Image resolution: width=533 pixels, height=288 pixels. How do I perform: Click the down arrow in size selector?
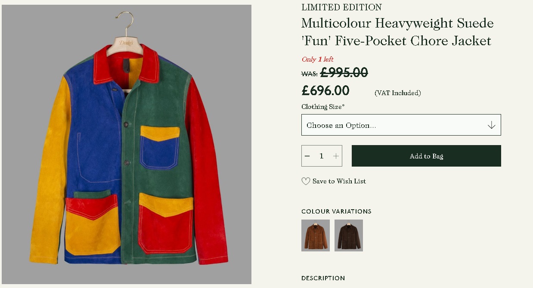coord(491,125)
